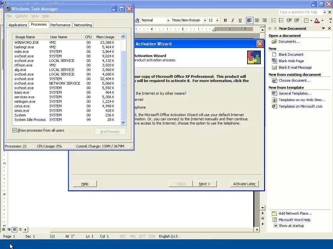Sort processes by Mem Usage column
The width and height of the screenshot is (333, 249).
click(x=105, y=37)
